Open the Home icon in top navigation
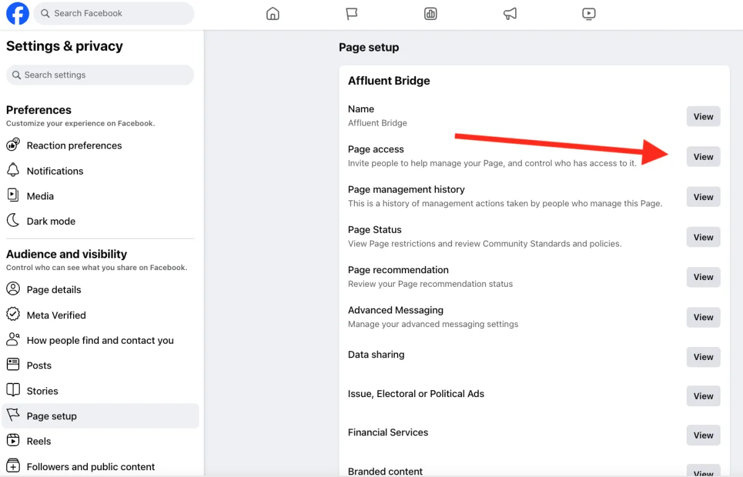Screen dimensions: 743x477 272,14
